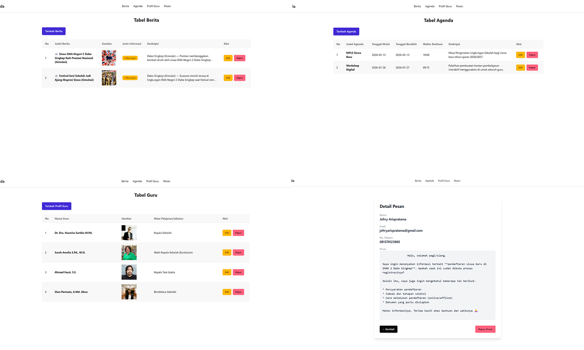Open Pesan menu above Tabel Guru
This screenshot has width=584, height=350.
pos(166,181)
